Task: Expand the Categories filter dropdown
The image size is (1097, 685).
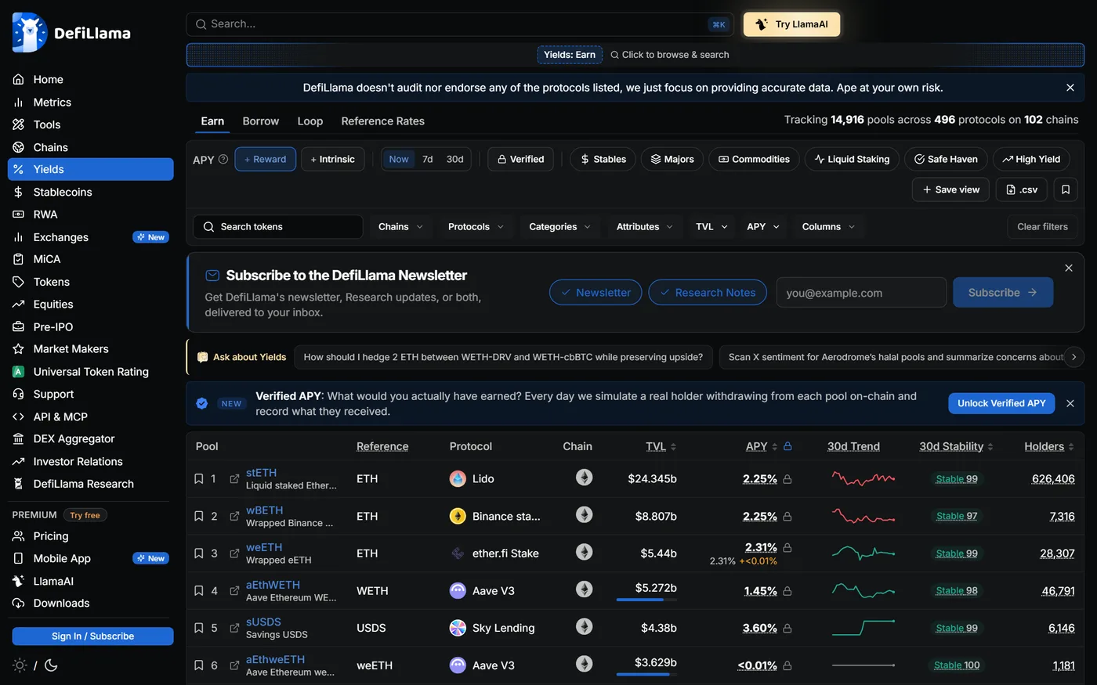Action: pyautogui.click(x=560, y=227)
